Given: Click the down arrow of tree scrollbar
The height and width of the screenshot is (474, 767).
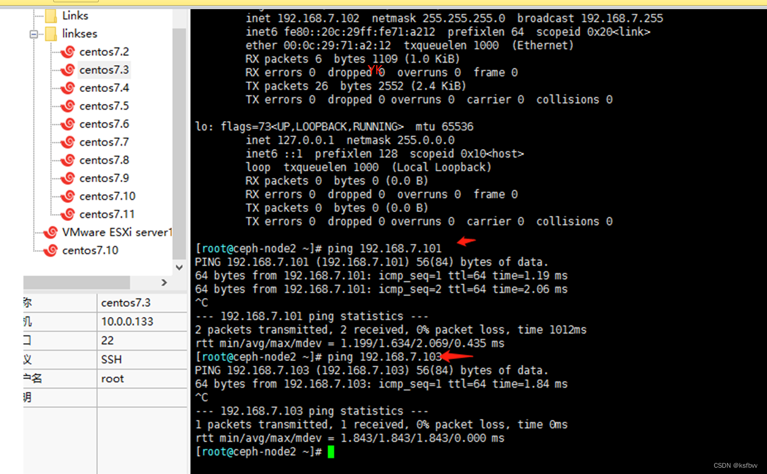Looking at the screenshot, I should pyautogui.click(x=179, y=267).
